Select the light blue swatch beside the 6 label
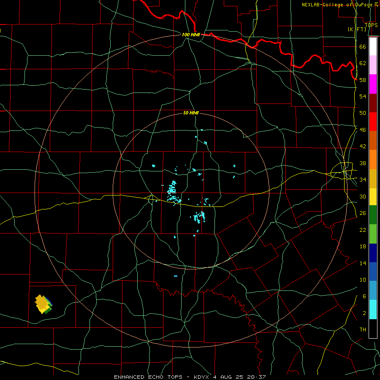380x380 pixels. coord(373,290)
